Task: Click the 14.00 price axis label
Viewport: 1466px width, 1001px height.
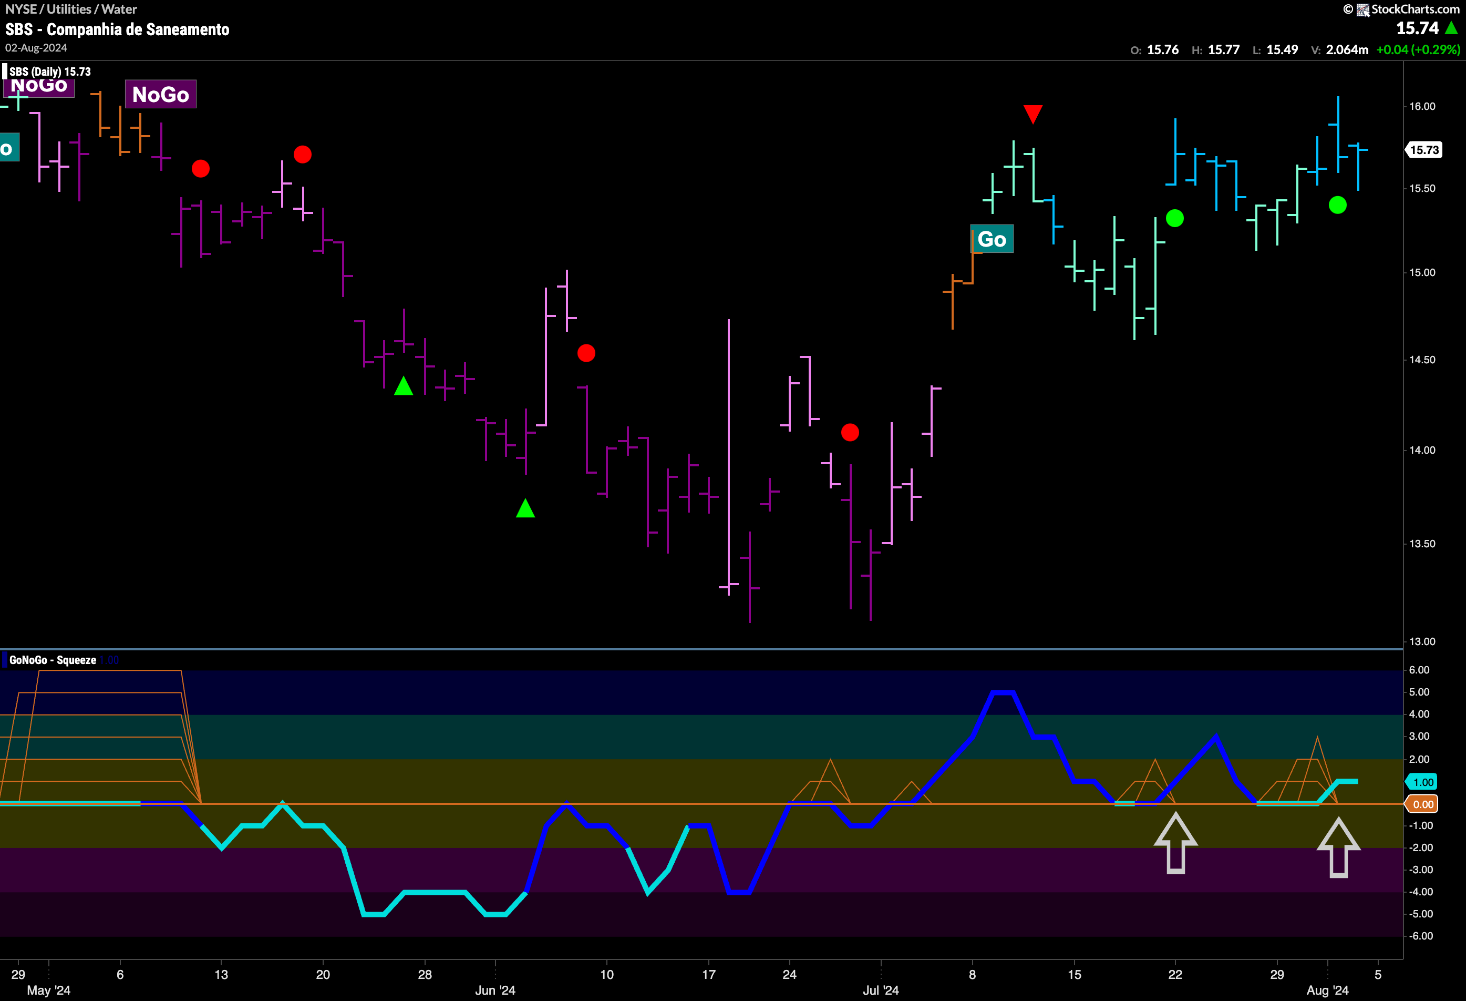Action: [1422, 450]
